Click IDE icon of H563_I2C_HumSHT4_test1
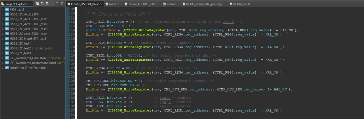 tap(7, 39)
